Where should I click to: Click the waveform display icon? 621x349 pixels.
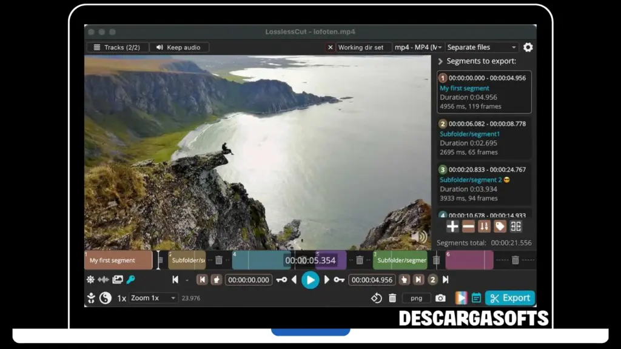(104, 280)
